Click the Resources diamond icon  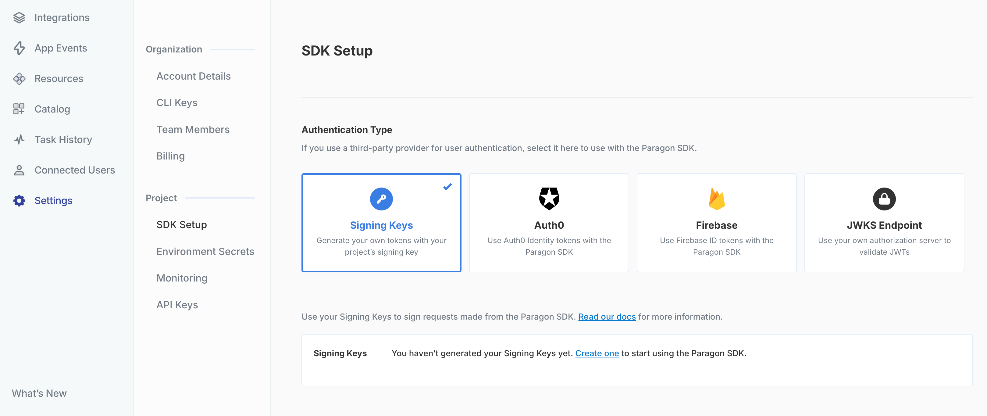click(19, 79)
